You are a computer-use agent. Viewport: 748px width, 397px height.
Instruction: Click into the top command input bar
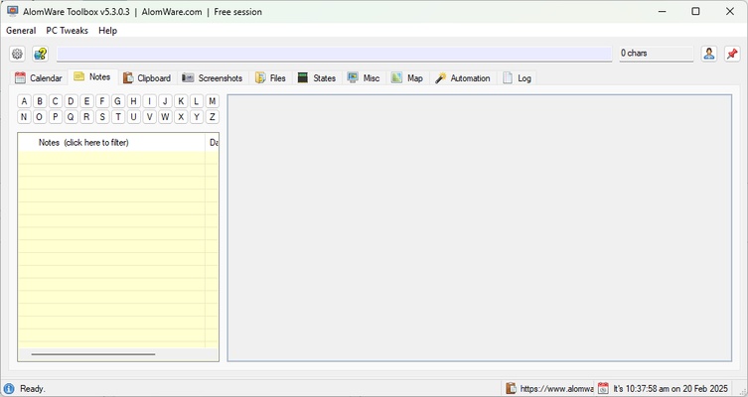(x=334, y=54)
